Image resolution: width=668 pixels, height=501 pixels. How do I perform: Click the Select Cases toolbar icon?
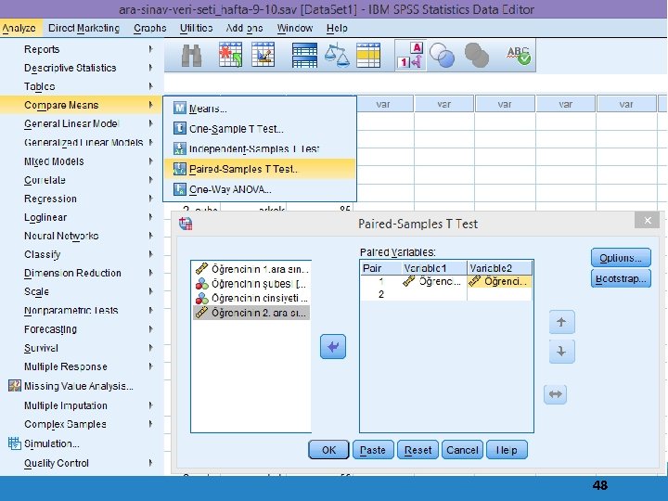(x=368, y=56)
